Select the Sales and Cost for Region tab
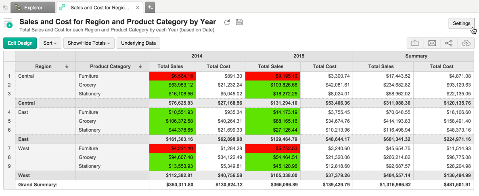The width and height of the screenshot is (479, 196). 99,7
